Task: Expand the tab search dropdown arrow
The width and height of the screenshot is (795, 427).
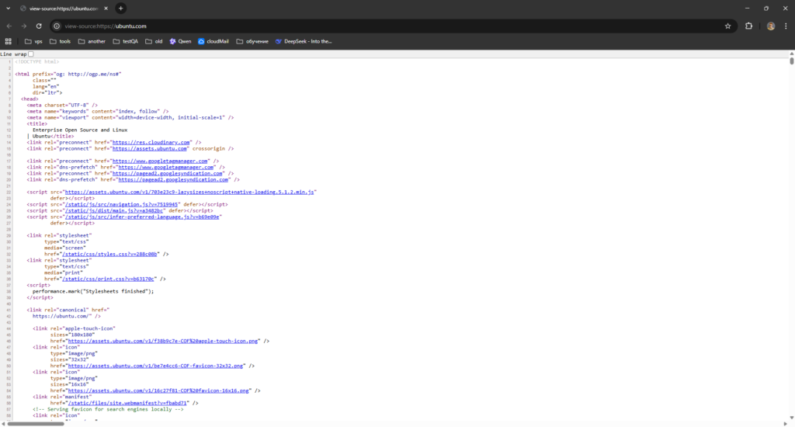Action: point(7,8)
